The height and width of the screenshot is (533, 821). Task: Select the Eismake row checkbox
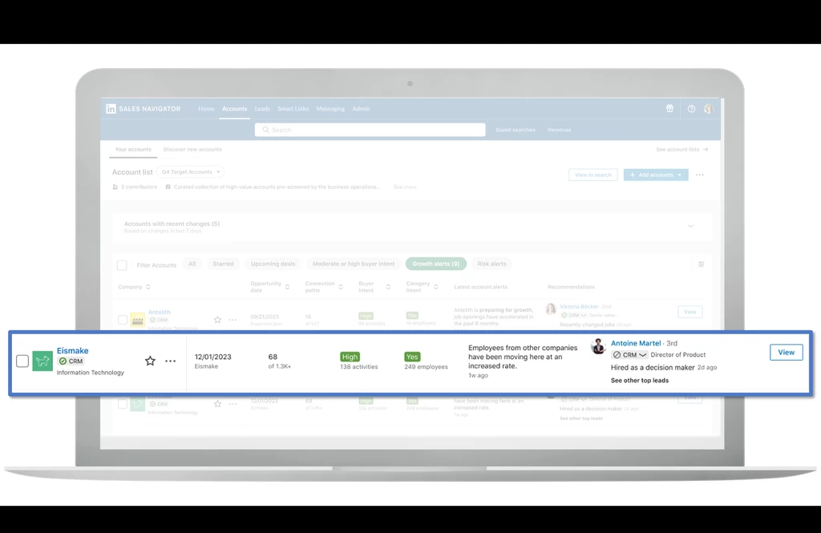click(x=22, y=361)
